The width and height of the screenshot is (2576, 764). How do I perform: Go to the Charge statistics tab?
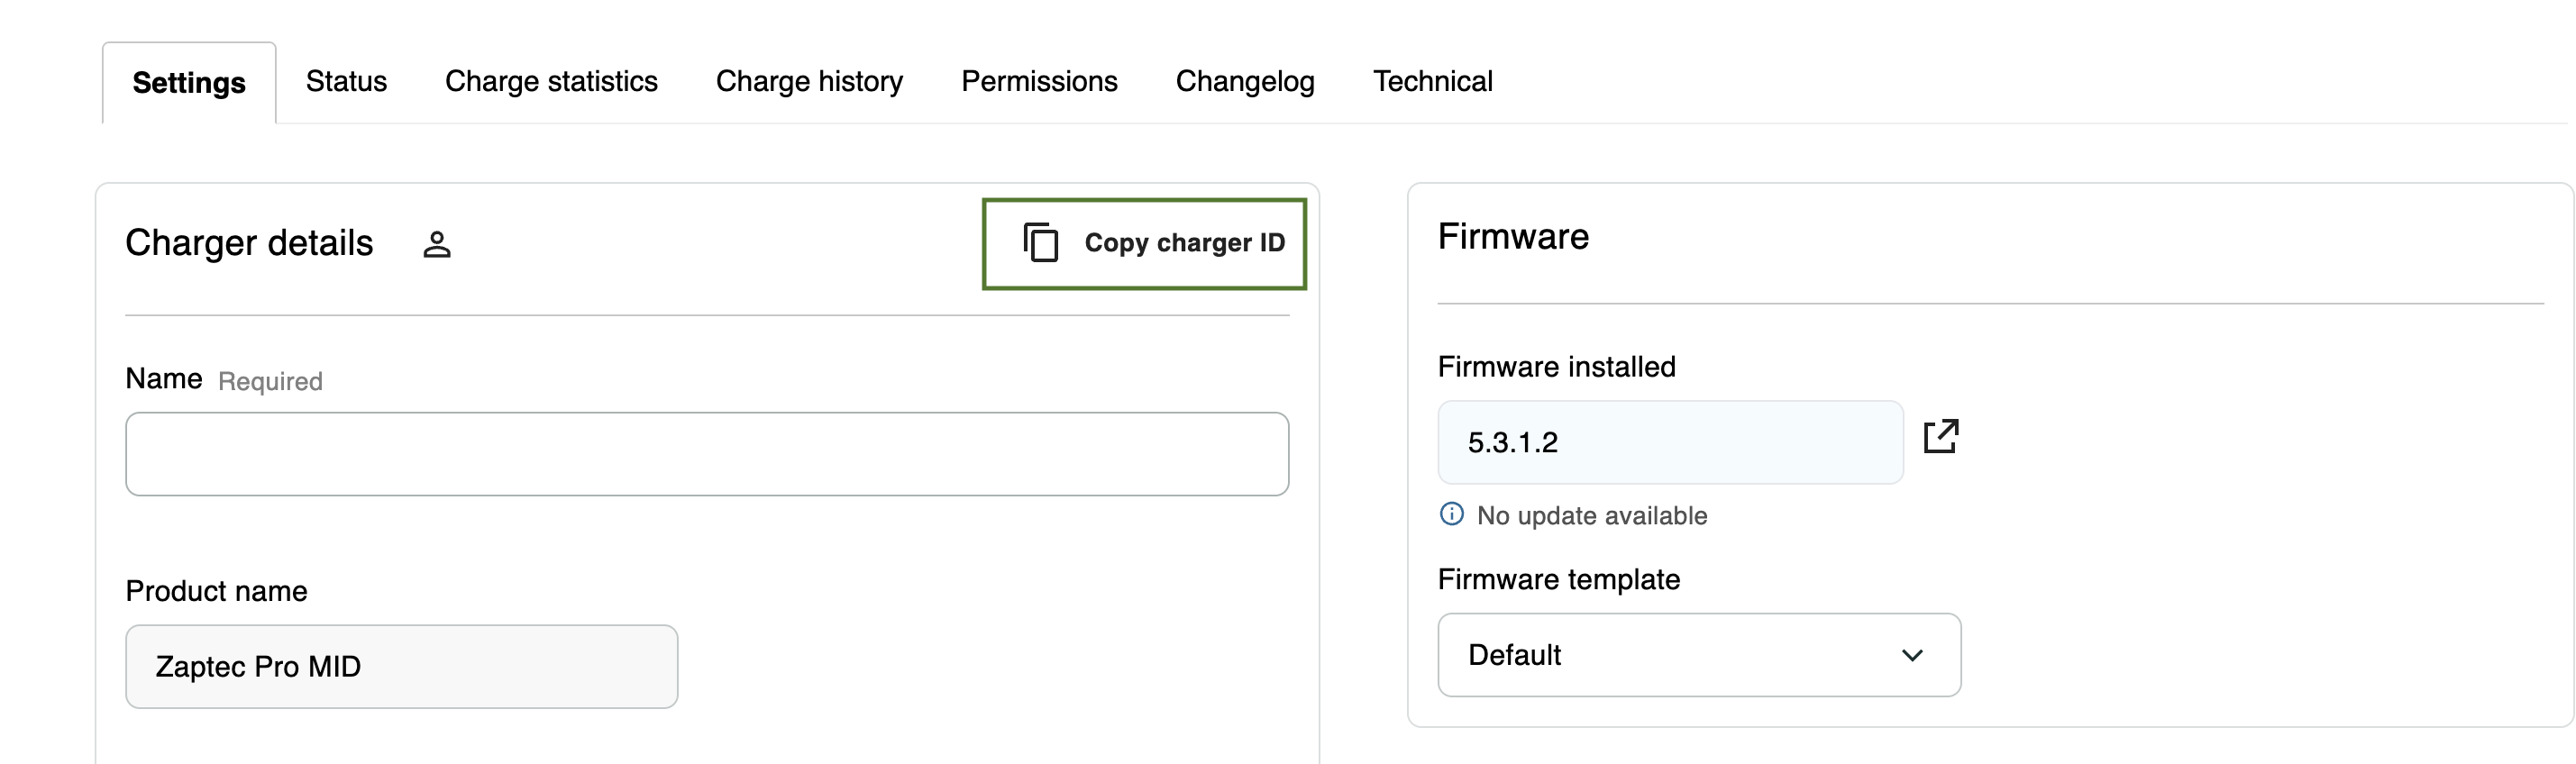tap(551, 81)
